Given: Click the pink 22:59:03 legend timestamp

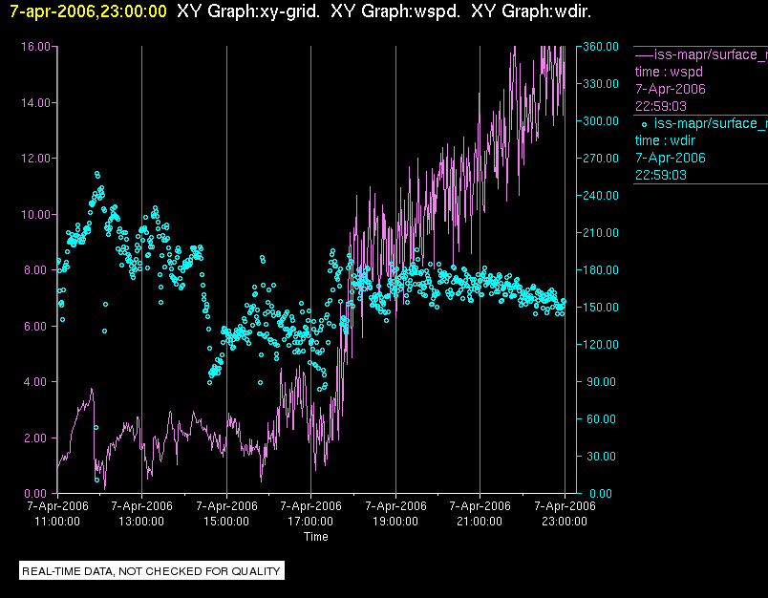Looking at the screenshot, I should click(x=661, y=106).
